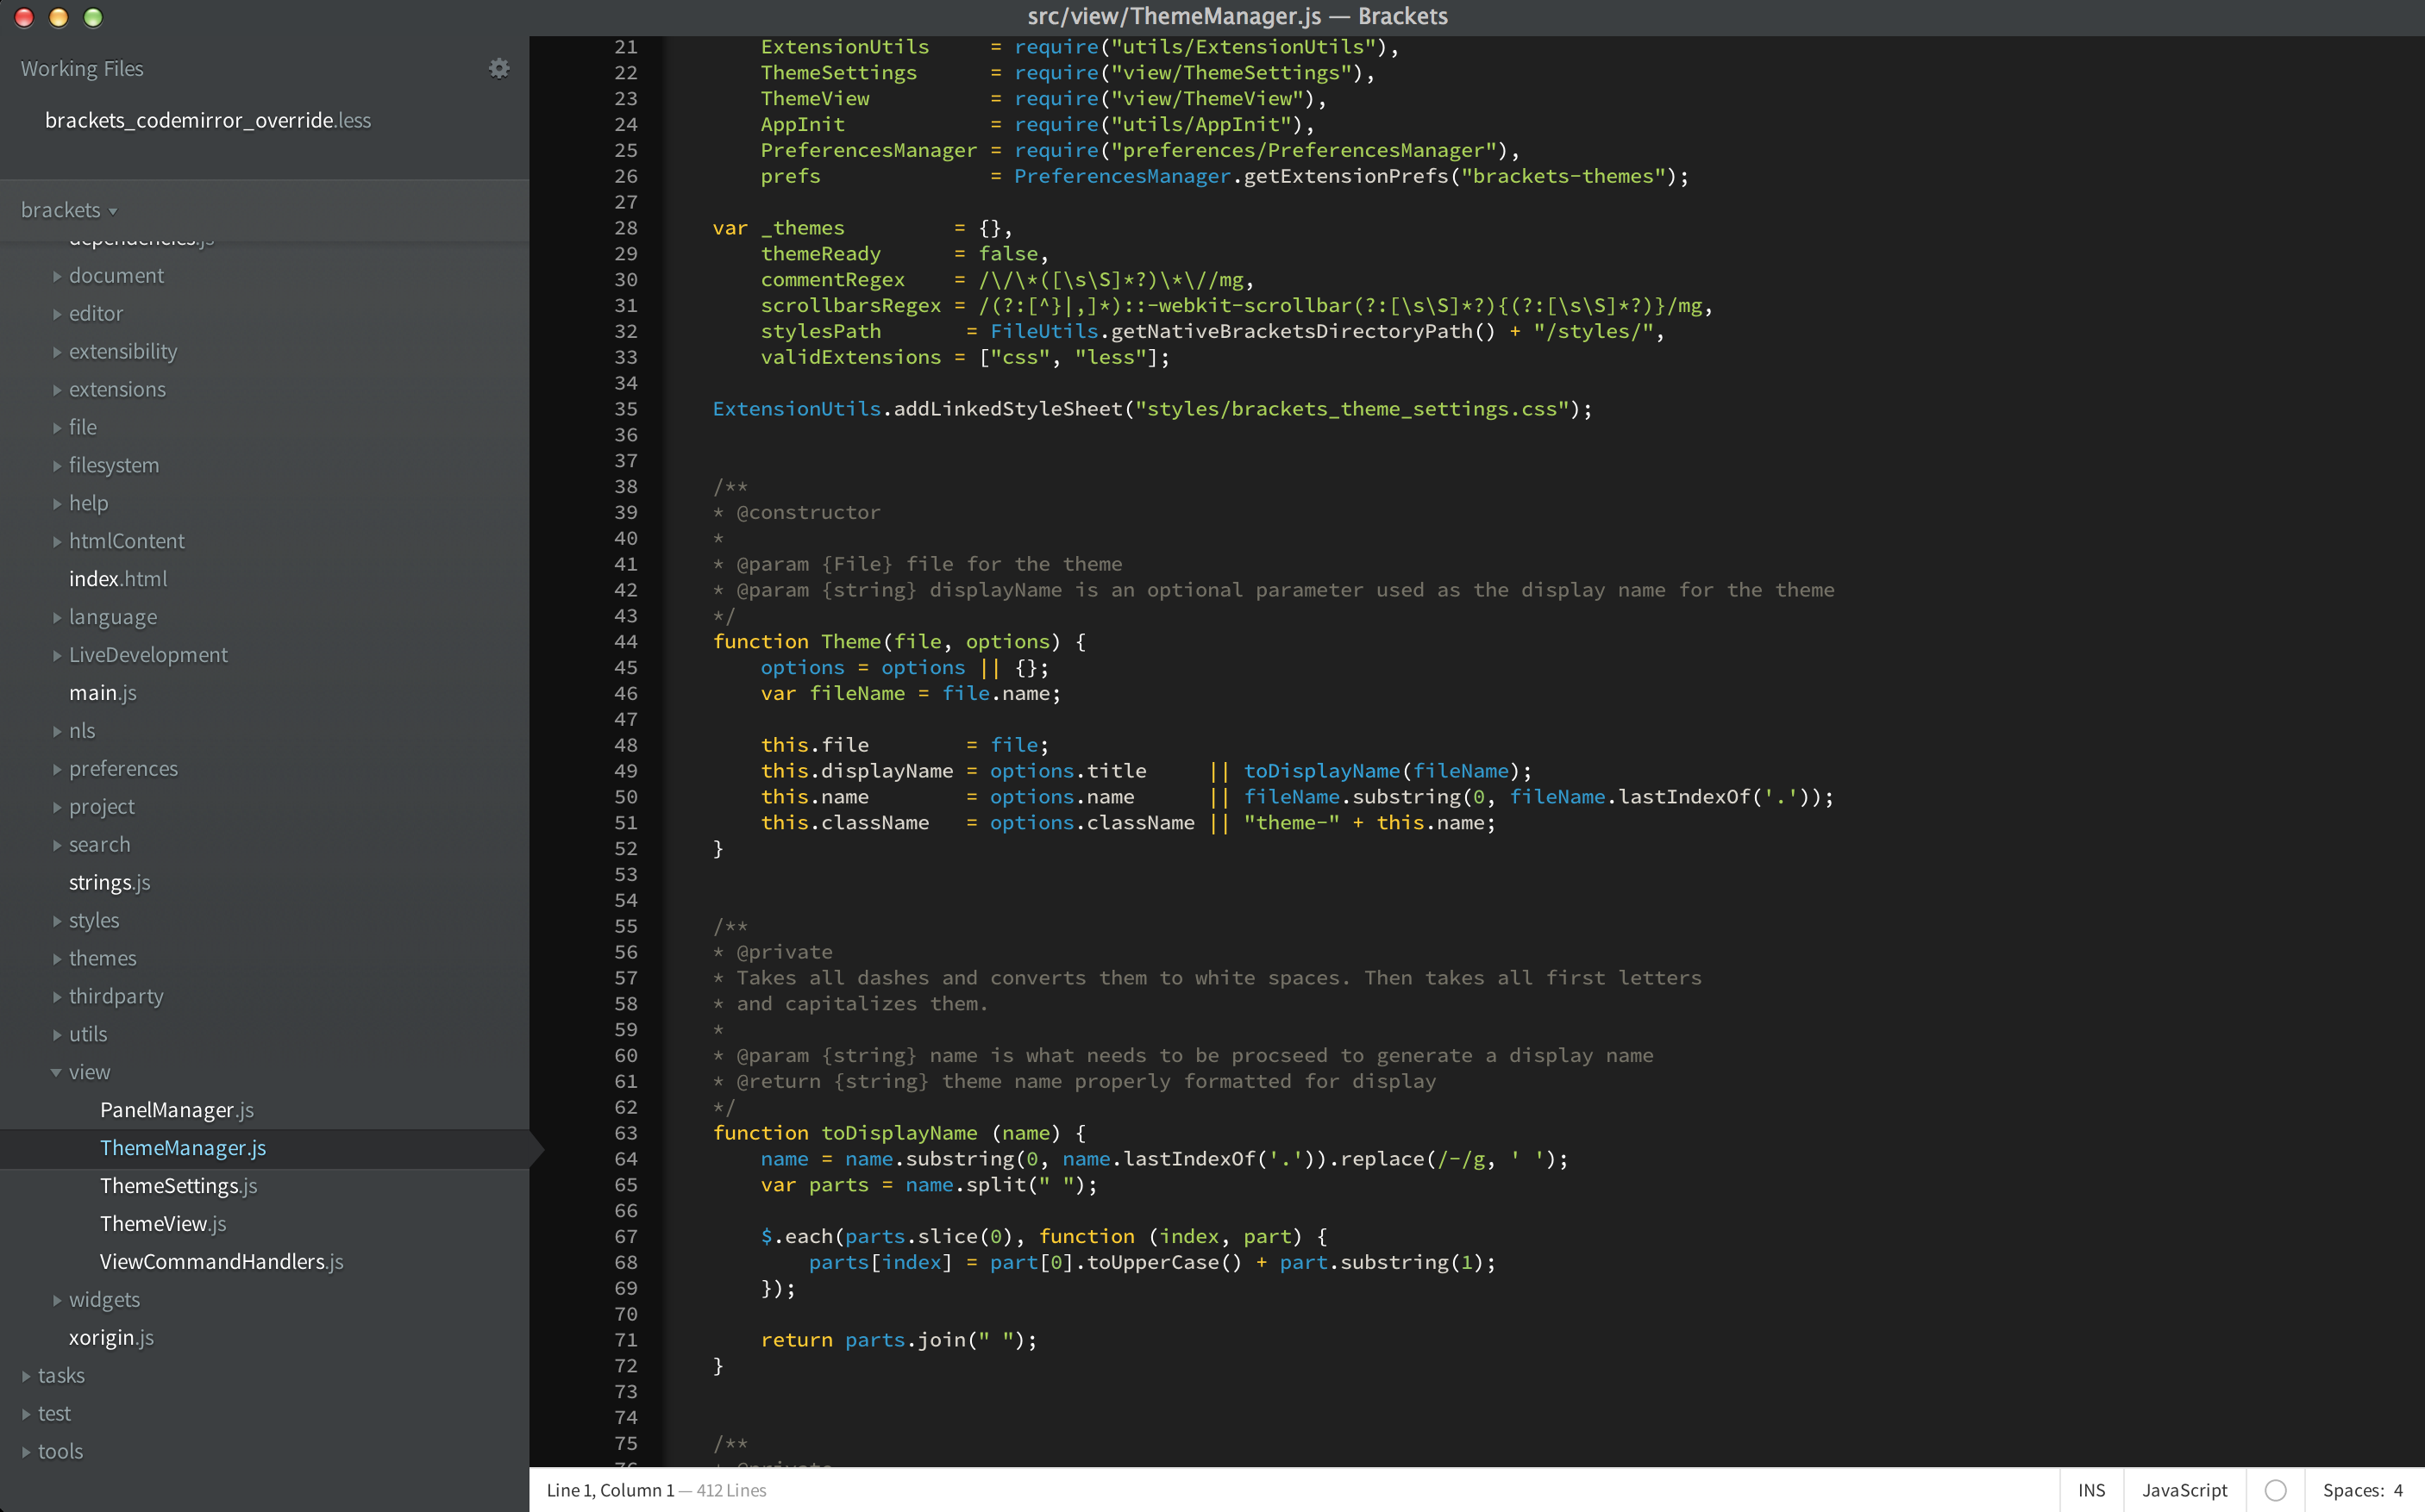Expand the widgets folder
2425x1512 pixels.
(57, 1300)
